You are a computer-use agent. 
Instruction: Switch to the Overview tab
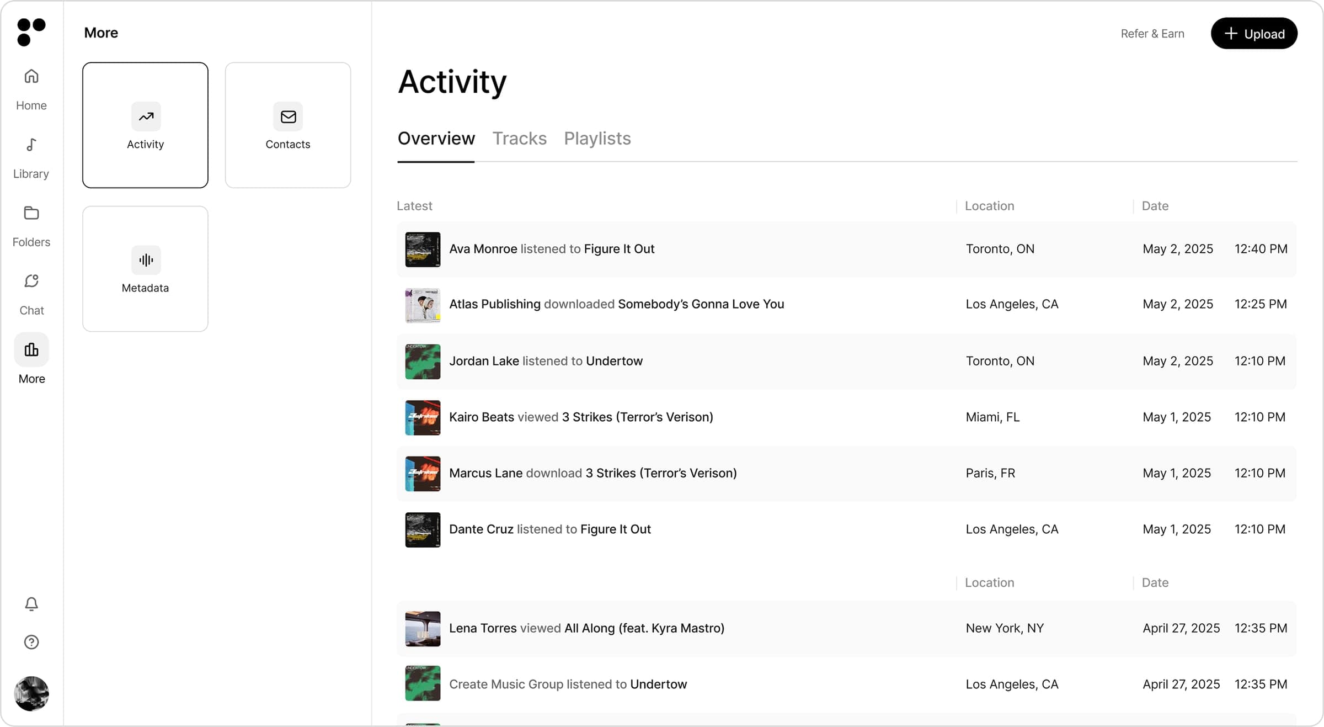point(436,138)
